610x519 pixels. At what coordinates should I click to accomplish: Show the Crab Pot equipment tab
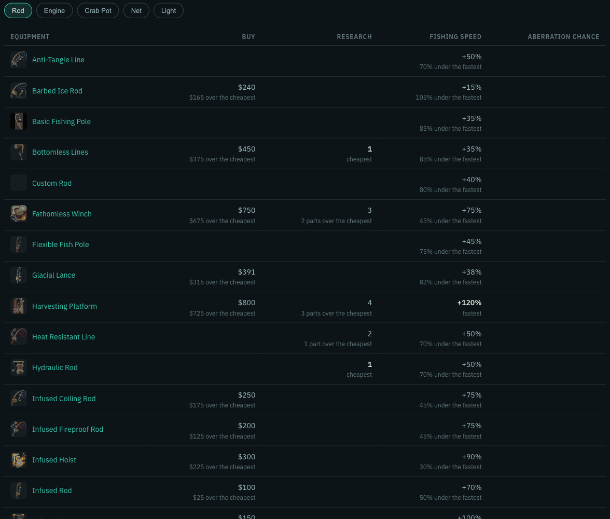[98, 10]
